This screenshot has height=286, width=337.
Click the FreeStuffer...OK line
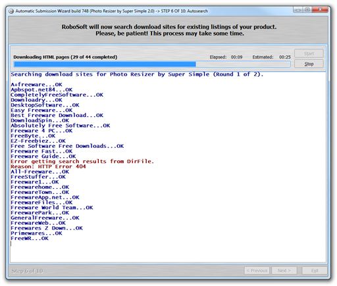[x=38, y=177]
